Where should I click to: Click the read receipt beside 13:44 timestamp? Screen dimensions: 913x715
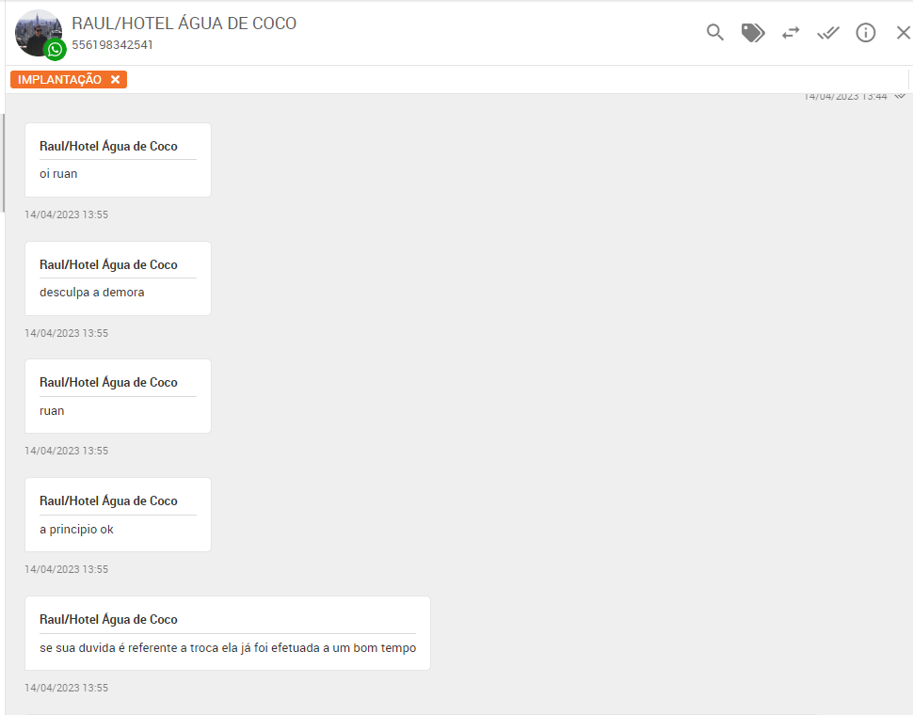click(901, 96)
